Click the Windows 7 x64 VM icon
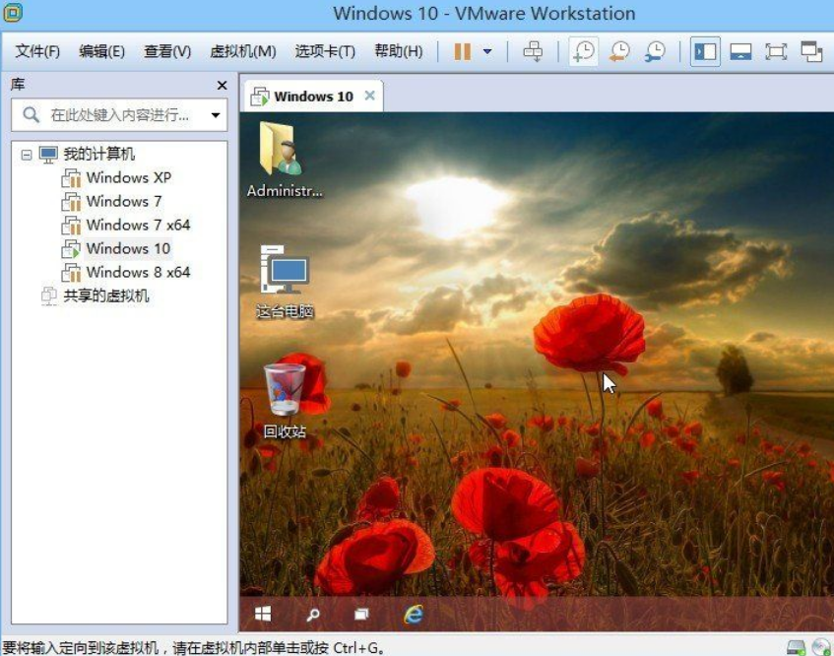The width and height of the screenshot is (834, 656). click(x=71, y=226)
